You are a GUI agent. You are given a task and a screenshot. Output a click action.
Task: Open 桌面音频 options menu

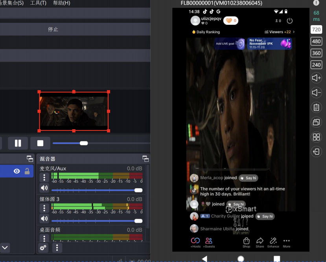point(44,238)
